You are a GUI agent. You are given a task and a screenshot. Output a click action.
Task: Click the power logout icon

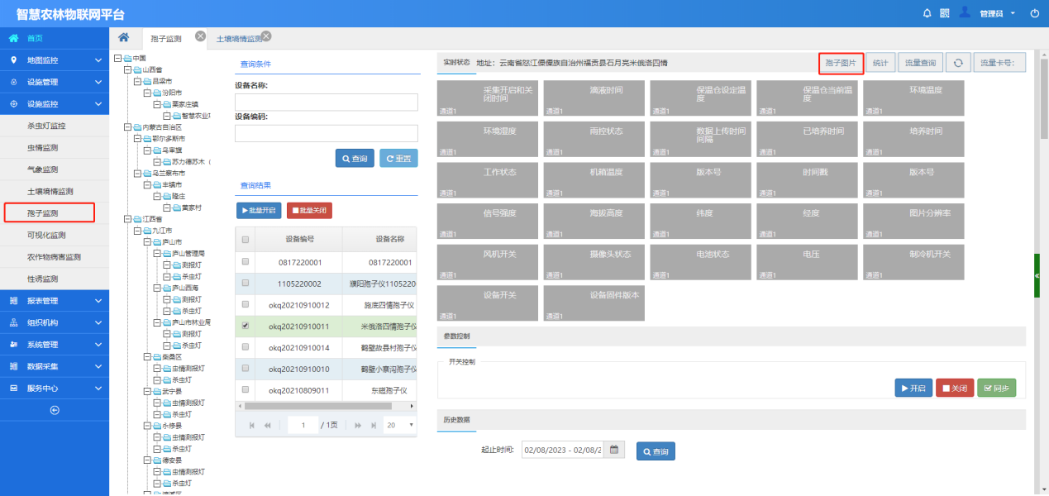[x=1034, y=13]
